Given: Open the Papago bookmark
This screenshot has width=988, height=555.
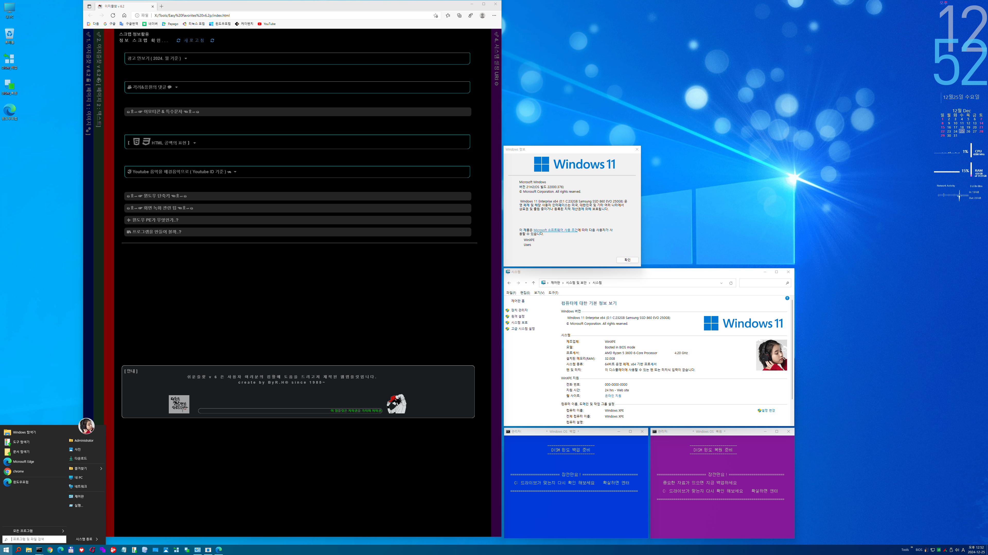Looking at the screenshot, I should coord(170,24).
